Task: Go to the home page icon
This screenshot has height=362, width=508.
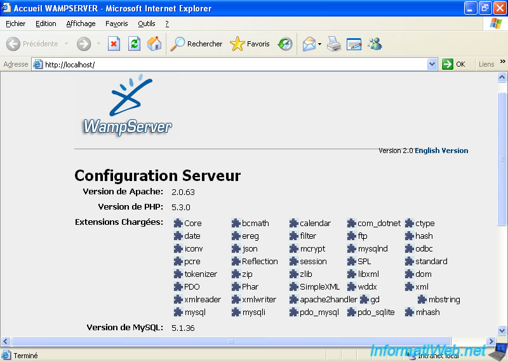Action: (154, 44)
